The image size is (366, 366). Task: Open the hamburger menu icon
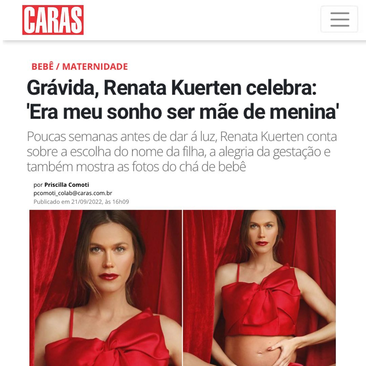click(339, 19)
